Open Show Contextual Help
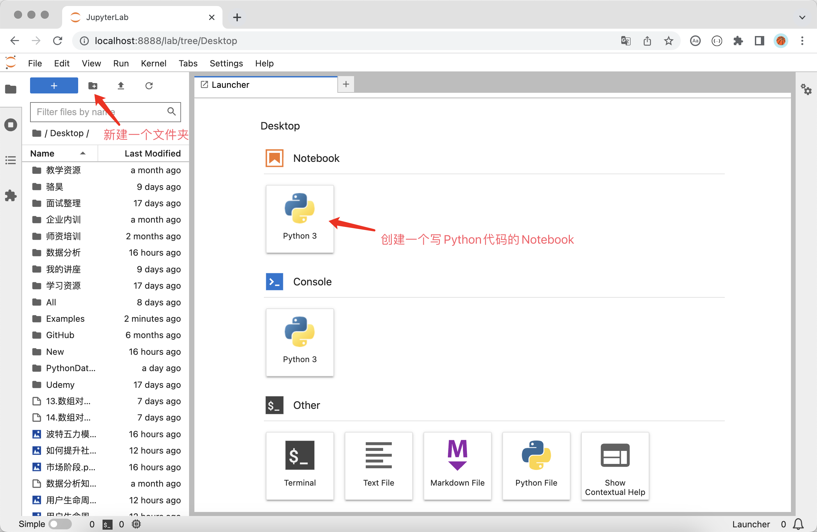 click(615, 466)
